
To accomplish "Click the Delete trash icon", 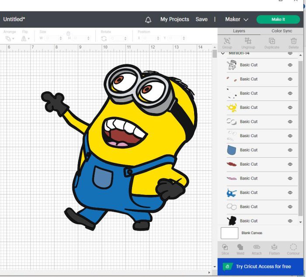I will tap(293, 43).
